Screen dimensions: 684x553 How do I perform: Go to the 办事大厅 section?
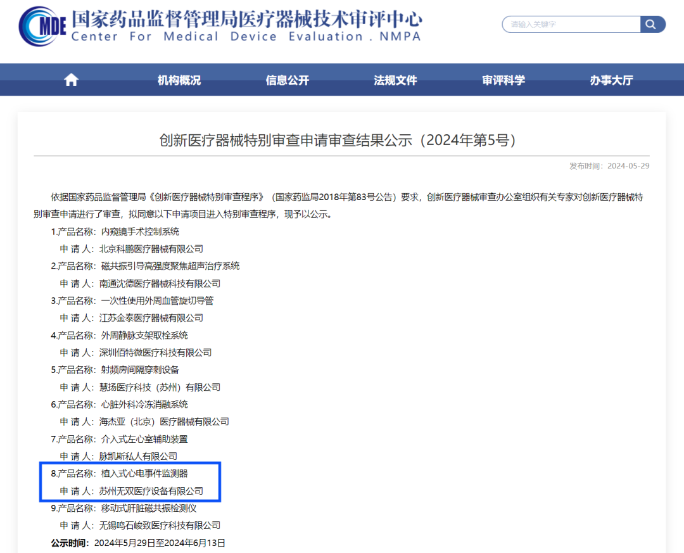point(611,80)
